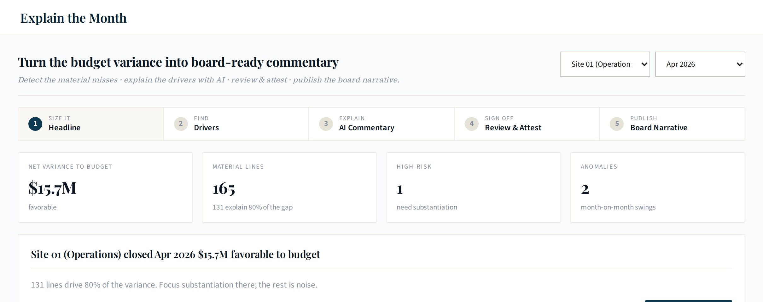The image size is (763, 302).
Task: Click 'Turn the budget variance into board-ready commentary' heading
Action: point(178,62)
